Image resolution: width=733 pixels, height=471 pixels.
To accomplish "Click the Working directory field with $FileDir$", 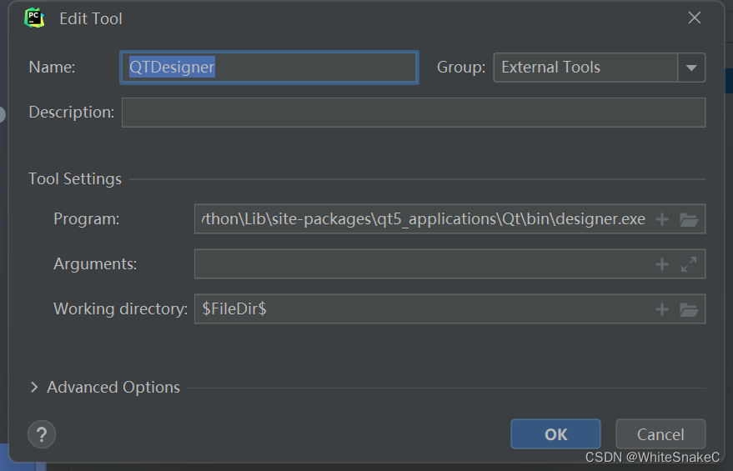I will pyautogui.click(x=423, y=309).
